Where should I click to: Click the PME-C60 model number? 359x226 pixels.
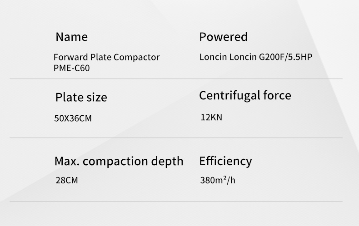pos(69,68)
